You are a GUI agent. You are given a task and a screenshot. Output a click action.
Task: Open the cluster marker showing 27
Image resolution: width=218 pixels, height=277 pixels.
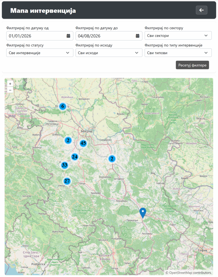(67, 181)
